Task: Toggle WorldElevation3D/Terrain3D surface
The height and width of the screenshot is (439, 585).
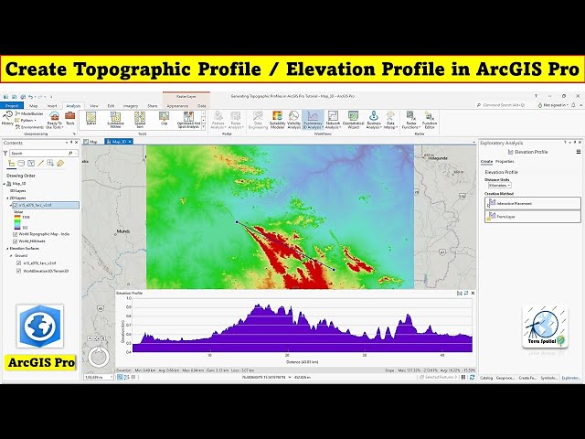Action: pyautogui.click(x=18, y=271)
